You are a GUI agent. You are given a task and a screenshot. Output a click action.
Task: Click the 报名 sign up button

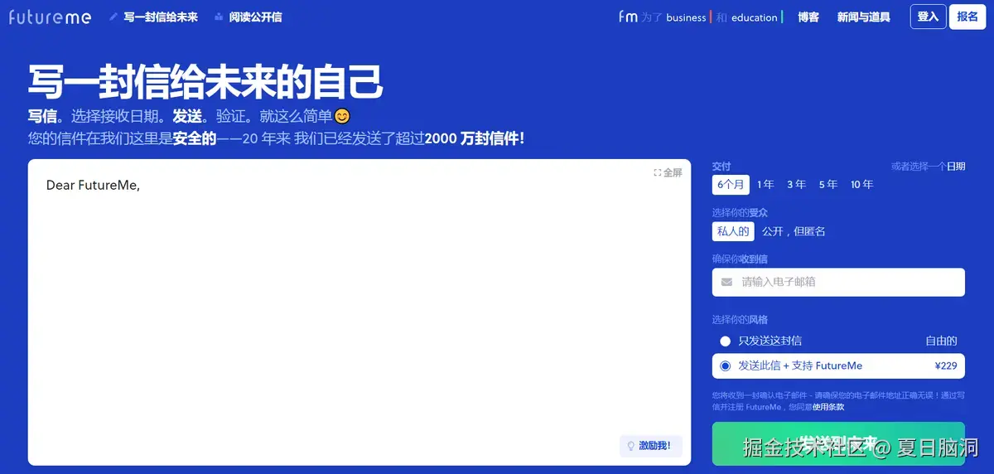tap(967, 17)
